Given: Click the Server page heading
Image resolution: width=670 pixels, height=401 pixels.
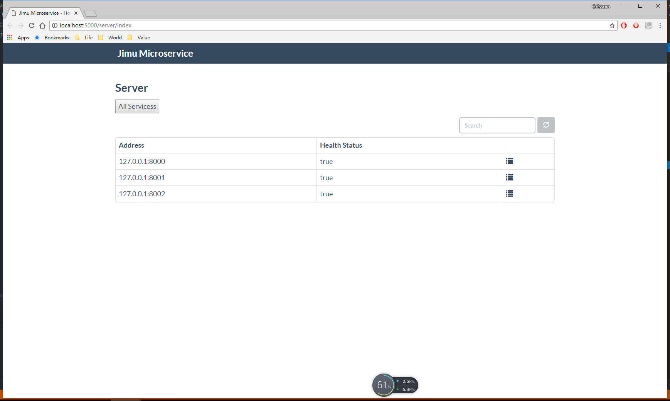Looking at the screenshot, I should (x=131, y=88).
